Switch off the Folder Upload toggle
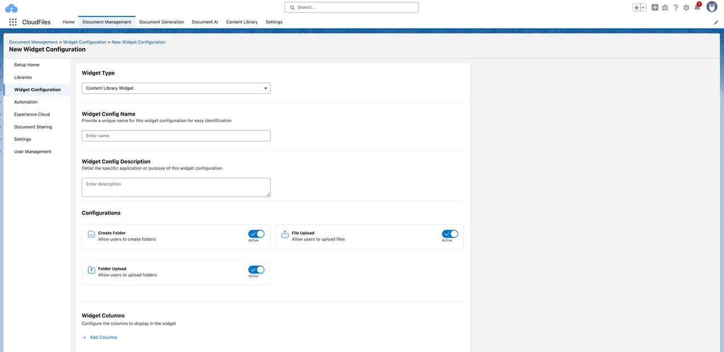 [256, 270]
